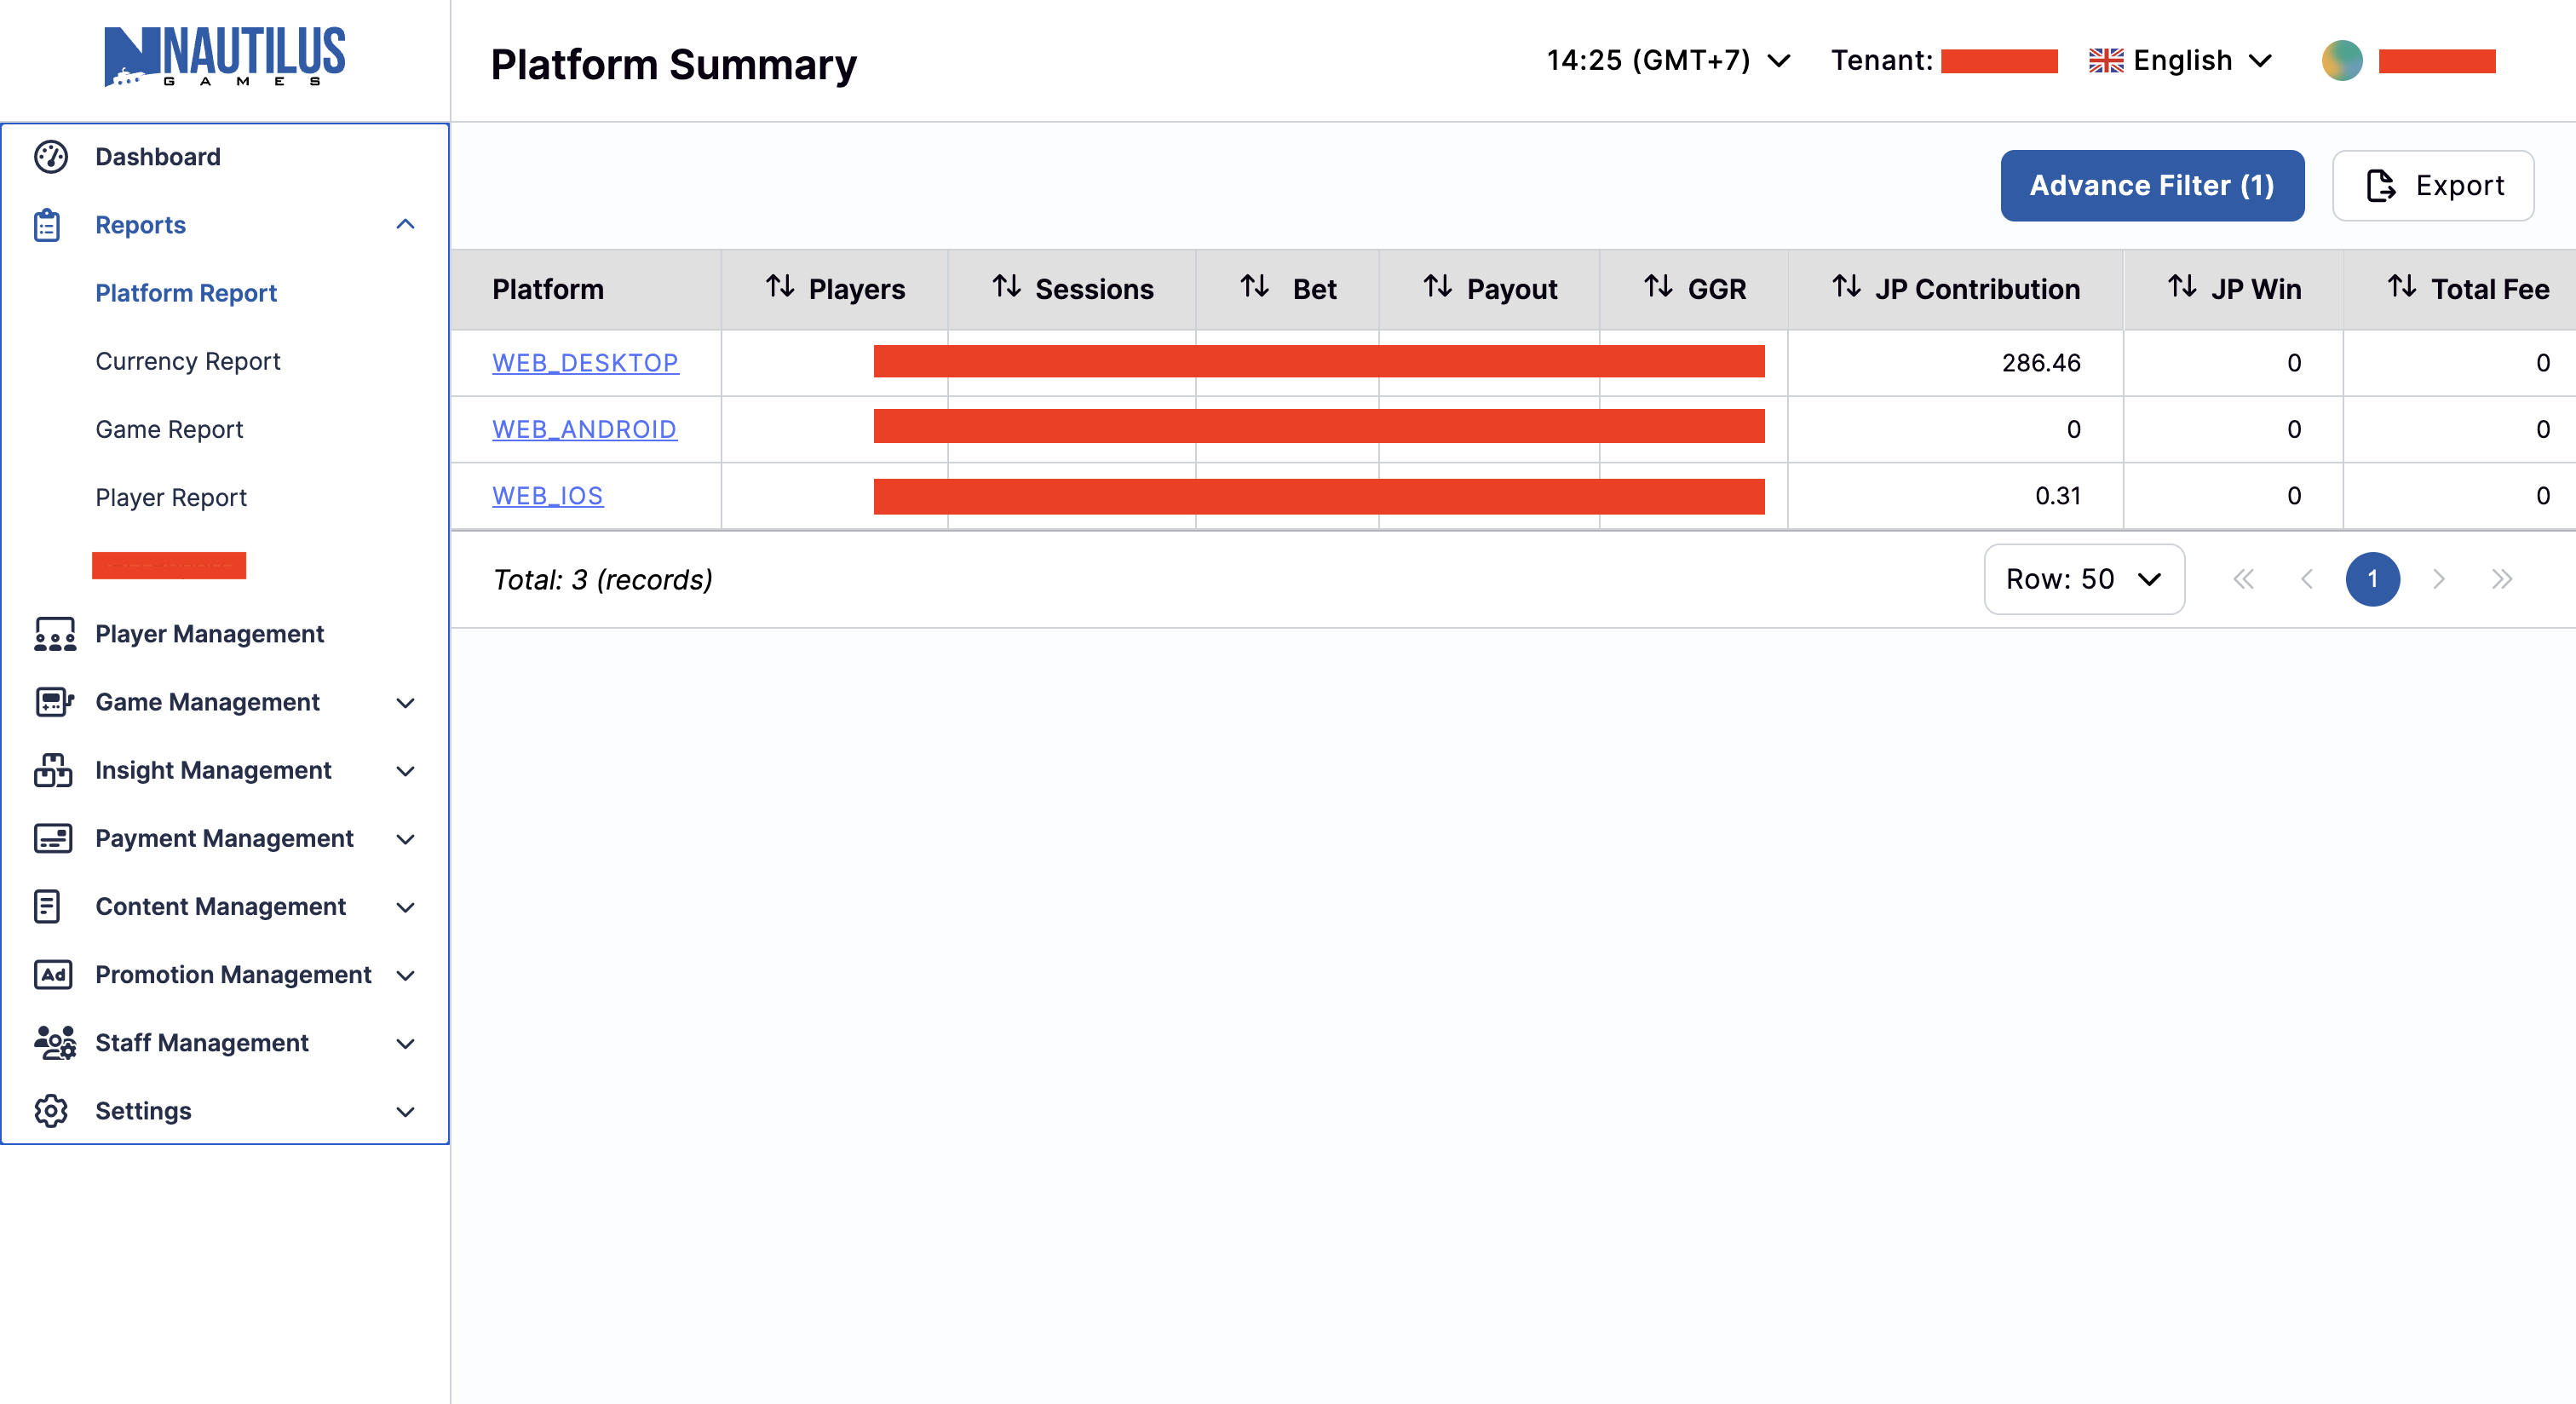Open the English language dropdown

click(2180, 60)
